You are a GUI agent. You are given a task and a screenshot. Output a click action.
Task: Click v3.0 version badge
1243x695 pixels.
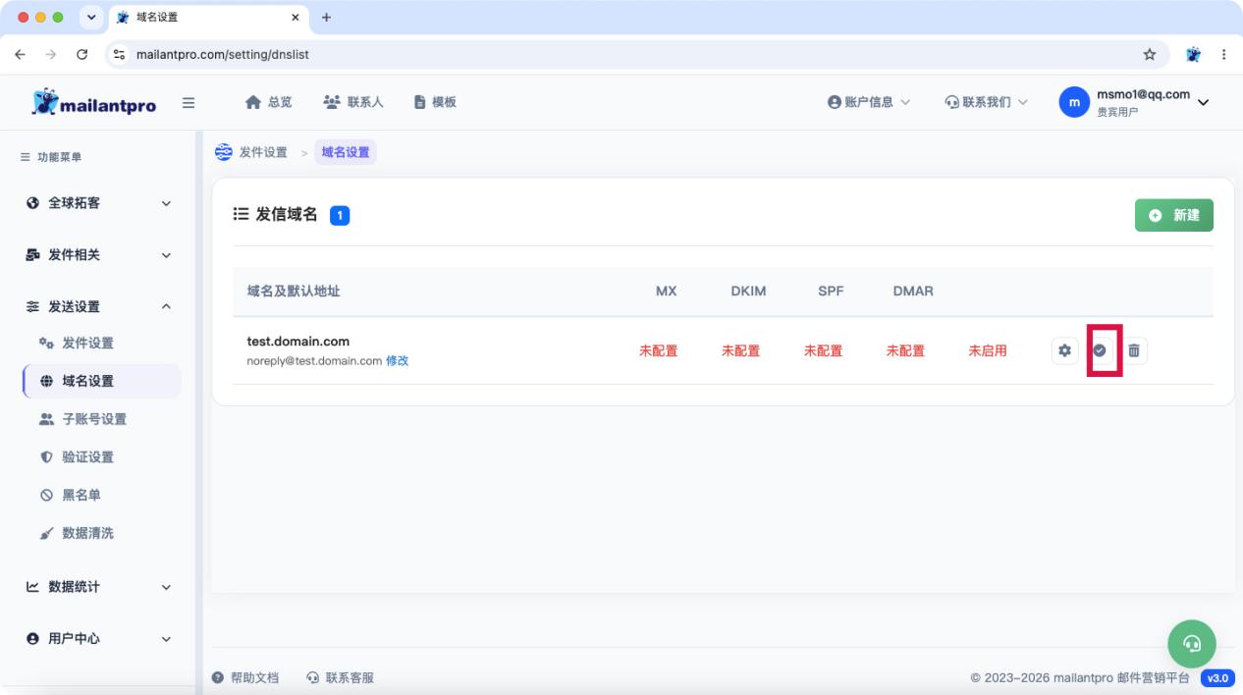pyautogui.click(x=1217, y=677)
